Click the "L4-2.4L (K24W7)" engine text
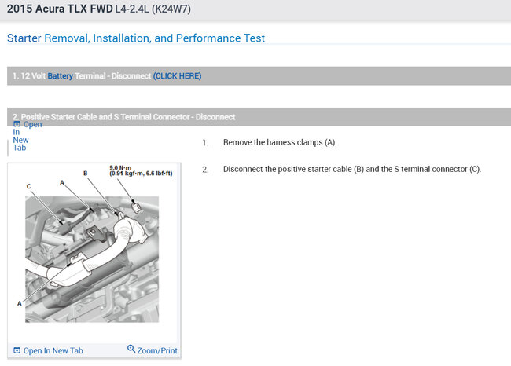 pos(153,9)
